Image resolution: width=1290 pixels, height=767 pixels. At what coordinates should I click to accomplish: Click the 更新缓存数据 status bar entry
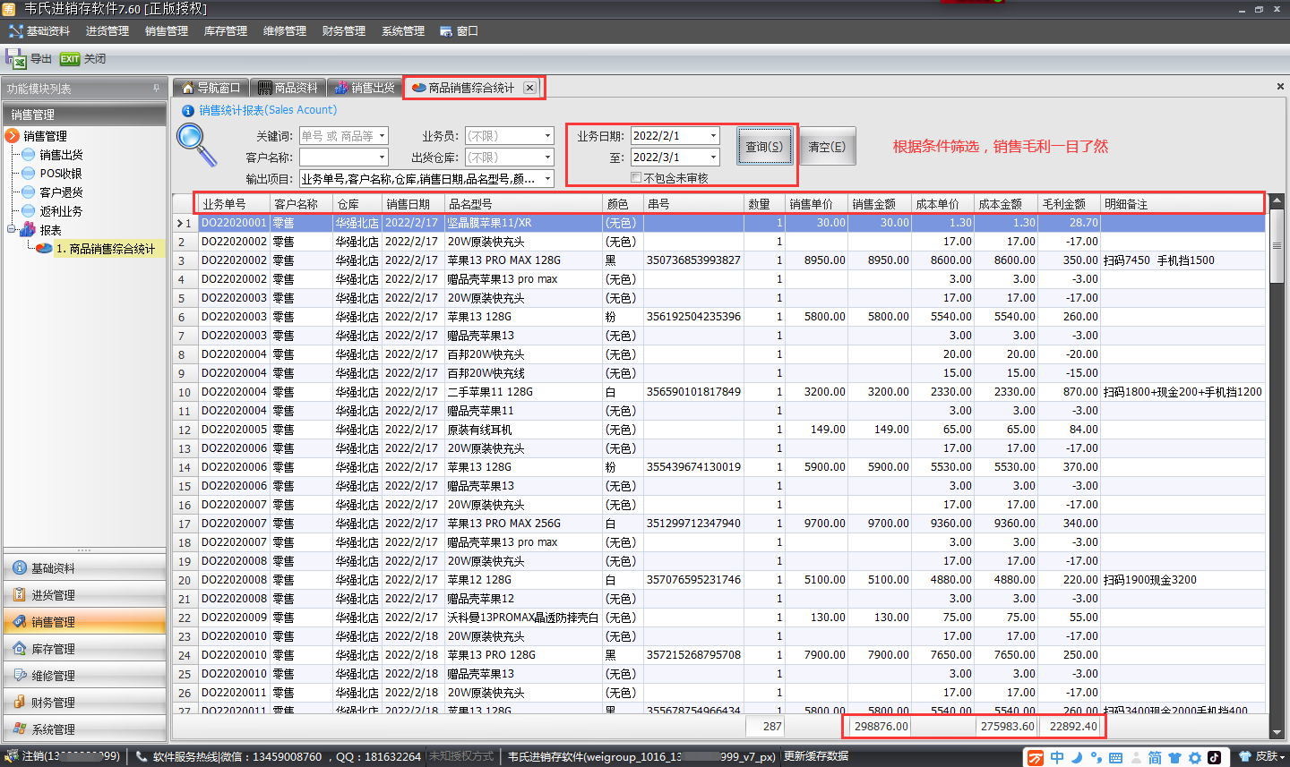click(816, 757)
